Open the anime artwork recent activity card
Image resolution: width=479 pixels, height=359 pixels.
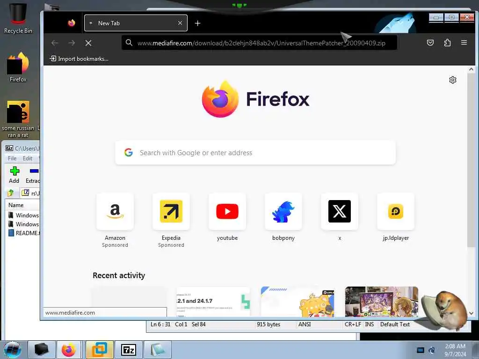pyautogui.click(x=382, y=302)
